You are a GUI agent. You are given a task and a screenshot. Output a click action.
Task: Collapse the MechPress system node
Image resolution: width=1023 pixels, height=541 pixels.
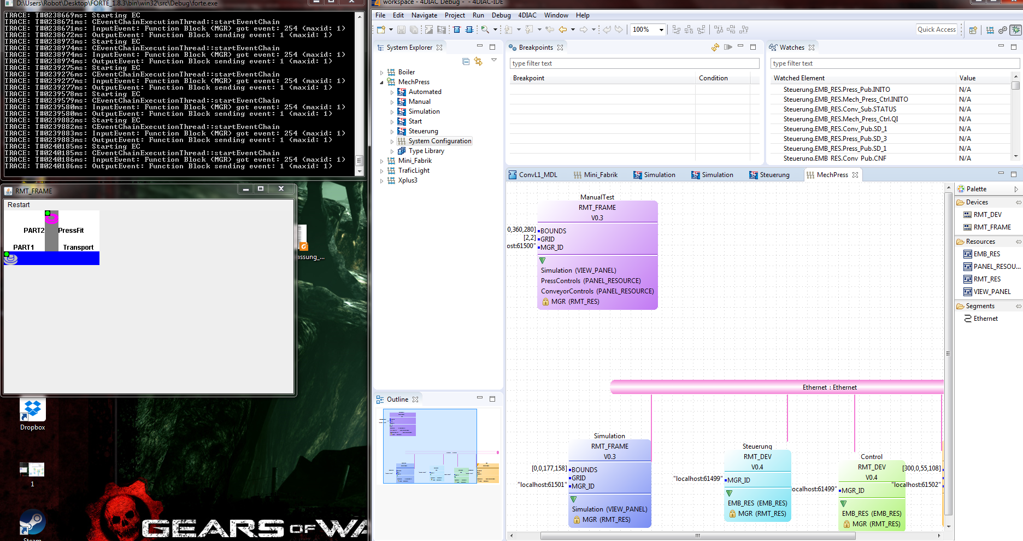coord(381,82)
